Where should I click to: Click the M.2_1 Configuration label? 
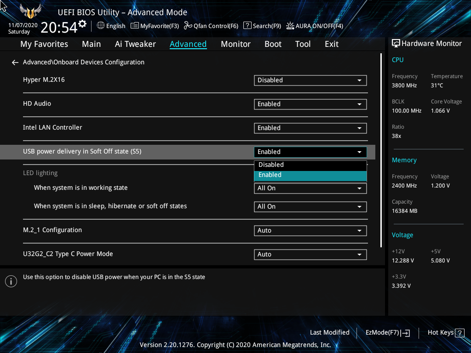tap(52, 230)
